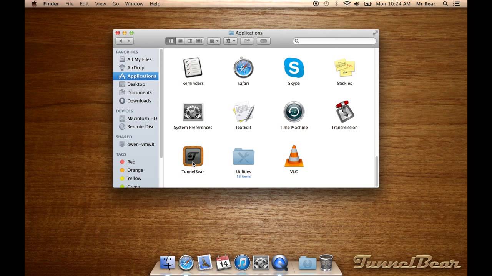Image resolution: width=492 pixels, height=276 pixels.
Task: Open the Downloads stack in the Dock
Action: pos(307,263)
